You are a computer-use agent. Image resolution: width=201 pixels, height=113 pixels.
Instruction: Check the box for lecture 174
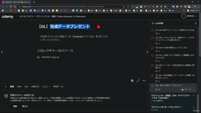152,48
